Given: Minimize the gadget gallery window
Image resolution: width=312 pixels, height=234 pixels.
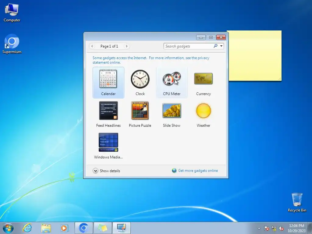Looking at the screenshot, I should (x=201, y=37).
